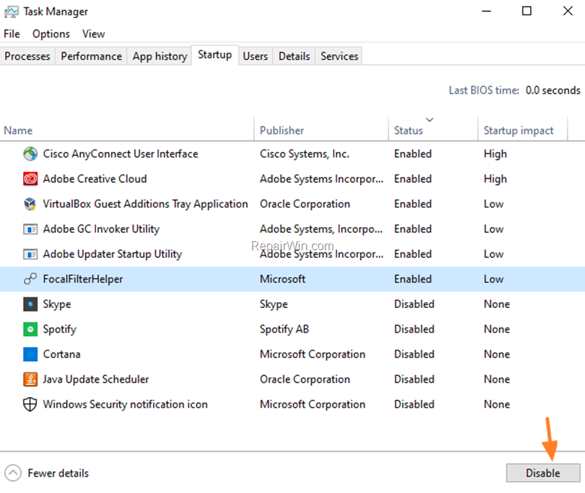Open the View menu
585x493 pixels.
point(94,34)
